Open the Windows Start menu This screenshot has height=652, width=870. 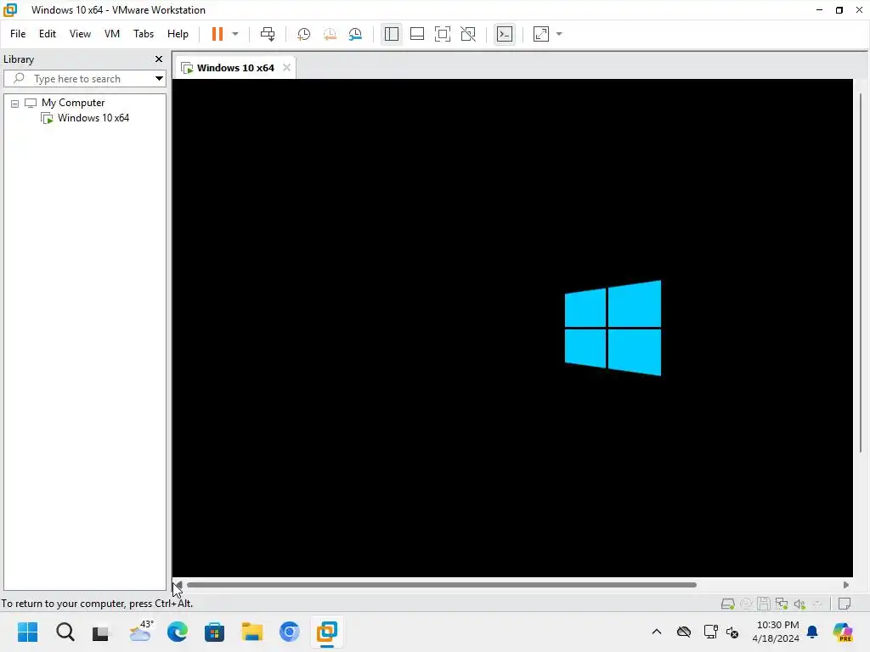pos(27,632)
